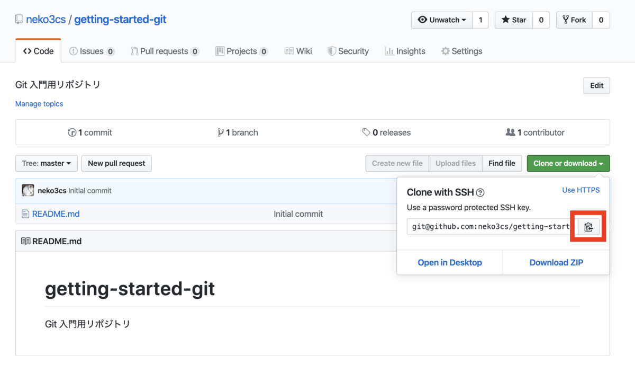This screenshot has height=373, width=635.
Task: Click the help question mark beside Clone with SSH
Action: coord(480,193)
